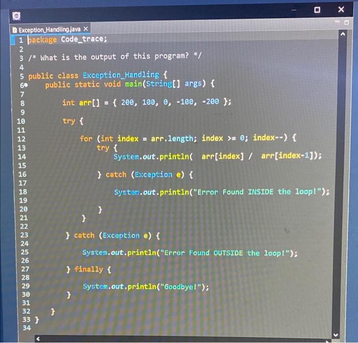Click string "Error Found INSIDE the loop!"
Screen dimensions: 358x343
pyautogui.click(x=257, y=192)
